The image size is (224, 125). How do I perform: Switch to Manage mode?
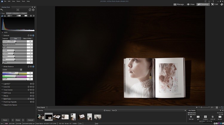pos(179,4)
